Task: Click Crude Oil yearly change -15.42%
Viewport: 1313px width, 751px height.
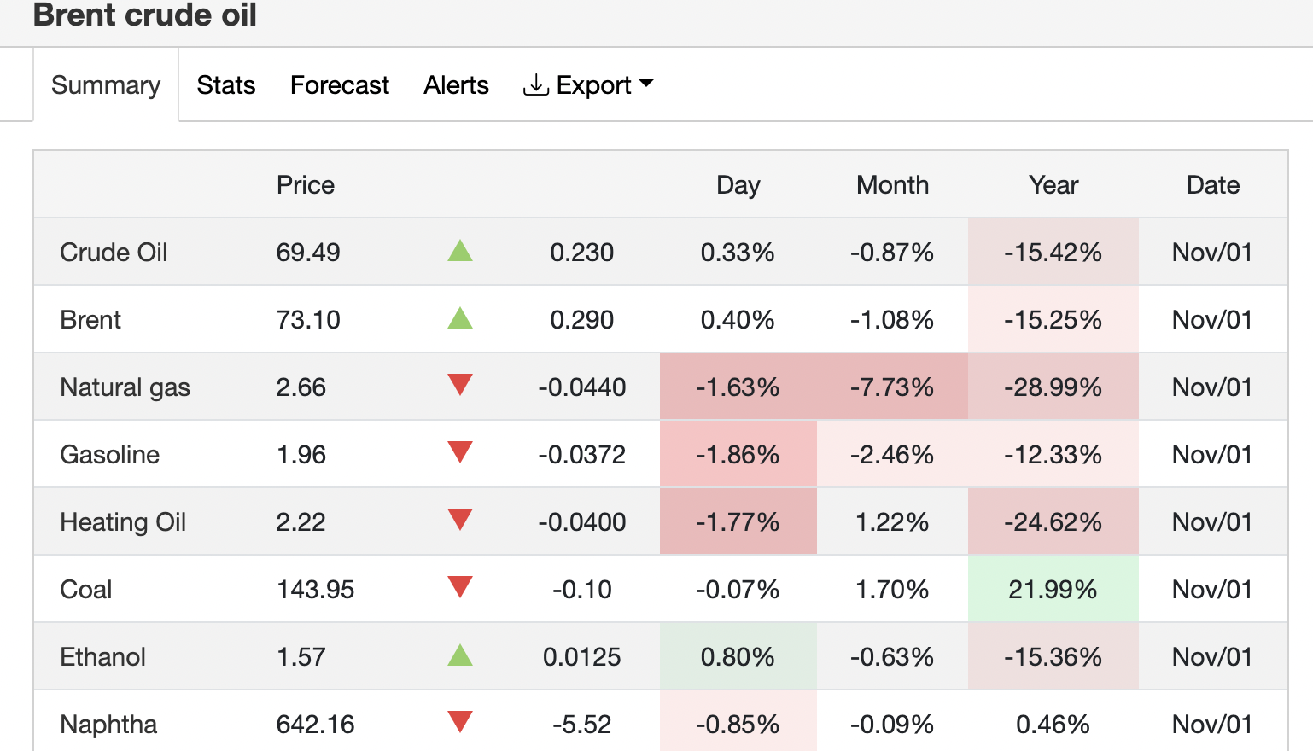Action: 1053,253
